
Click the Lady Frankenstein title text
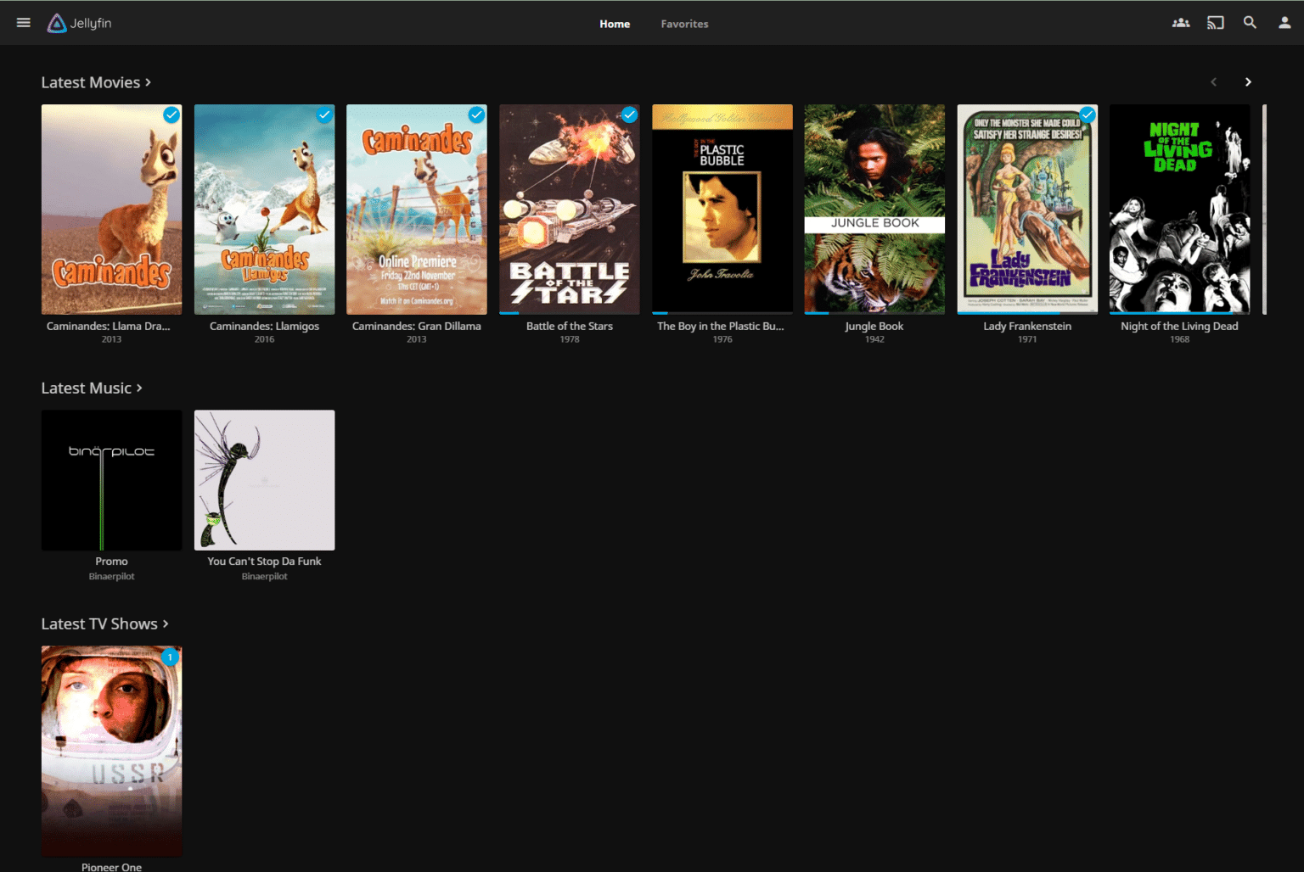(1027, 326)
